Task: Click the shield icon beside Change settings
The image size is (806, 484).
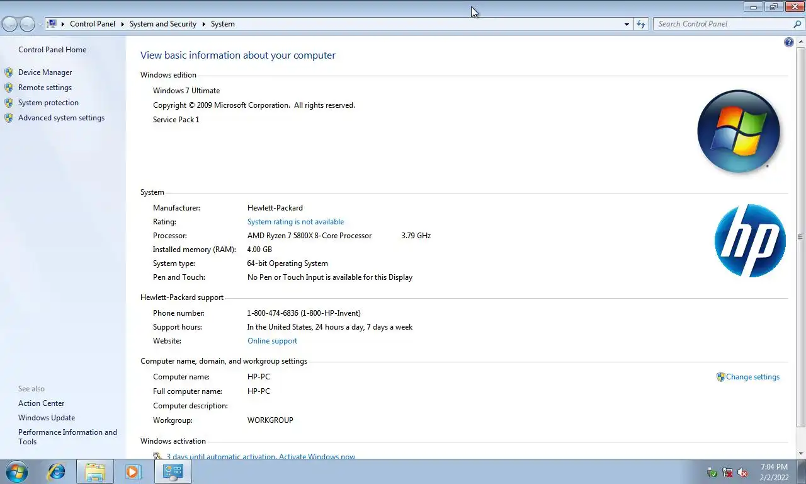Action: pos(720,377)
